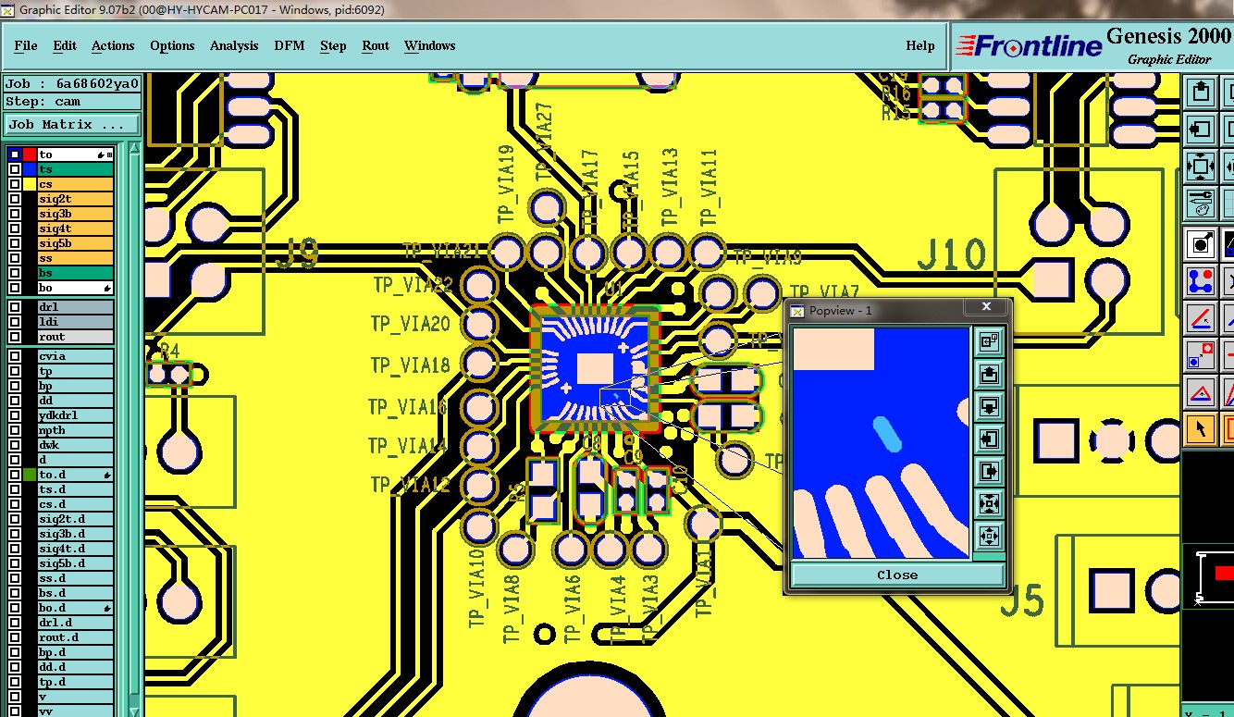
Task: Toggle the 'sig3b' layer checkbox
Action: [x=15, y=214]
